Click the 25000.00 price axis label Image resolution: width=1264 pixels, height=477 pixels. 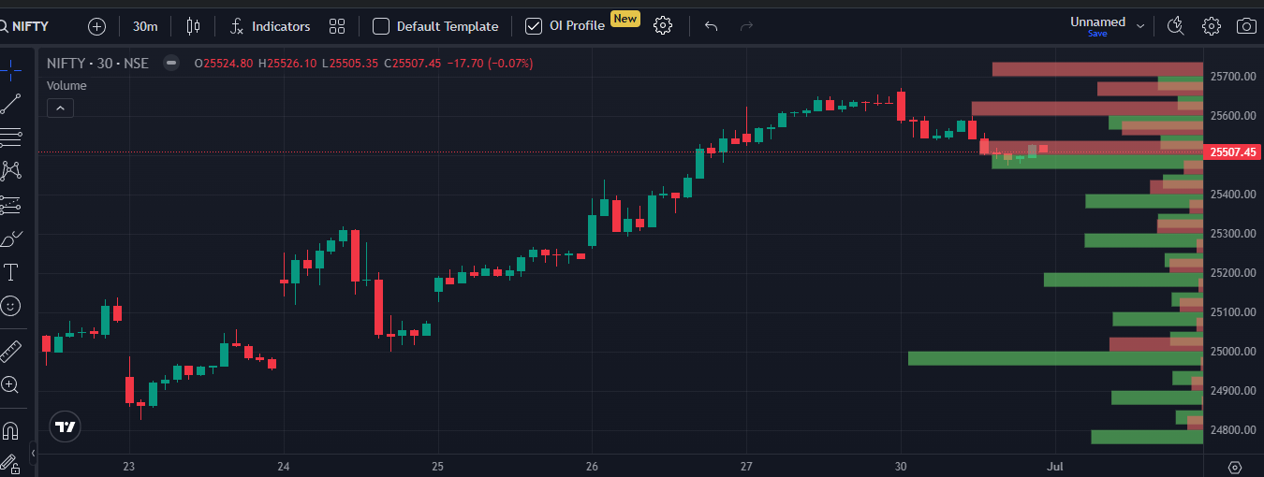1233,352
